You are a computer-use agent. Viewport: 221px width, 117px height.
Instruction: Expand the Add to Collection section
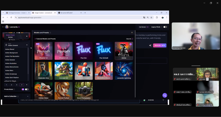tap(16, 96)
